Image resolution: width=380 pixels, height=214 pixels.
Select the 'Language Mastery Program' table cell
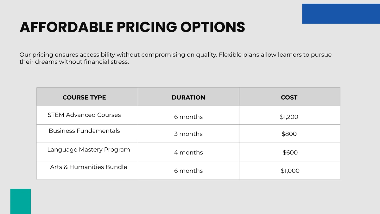89,150
